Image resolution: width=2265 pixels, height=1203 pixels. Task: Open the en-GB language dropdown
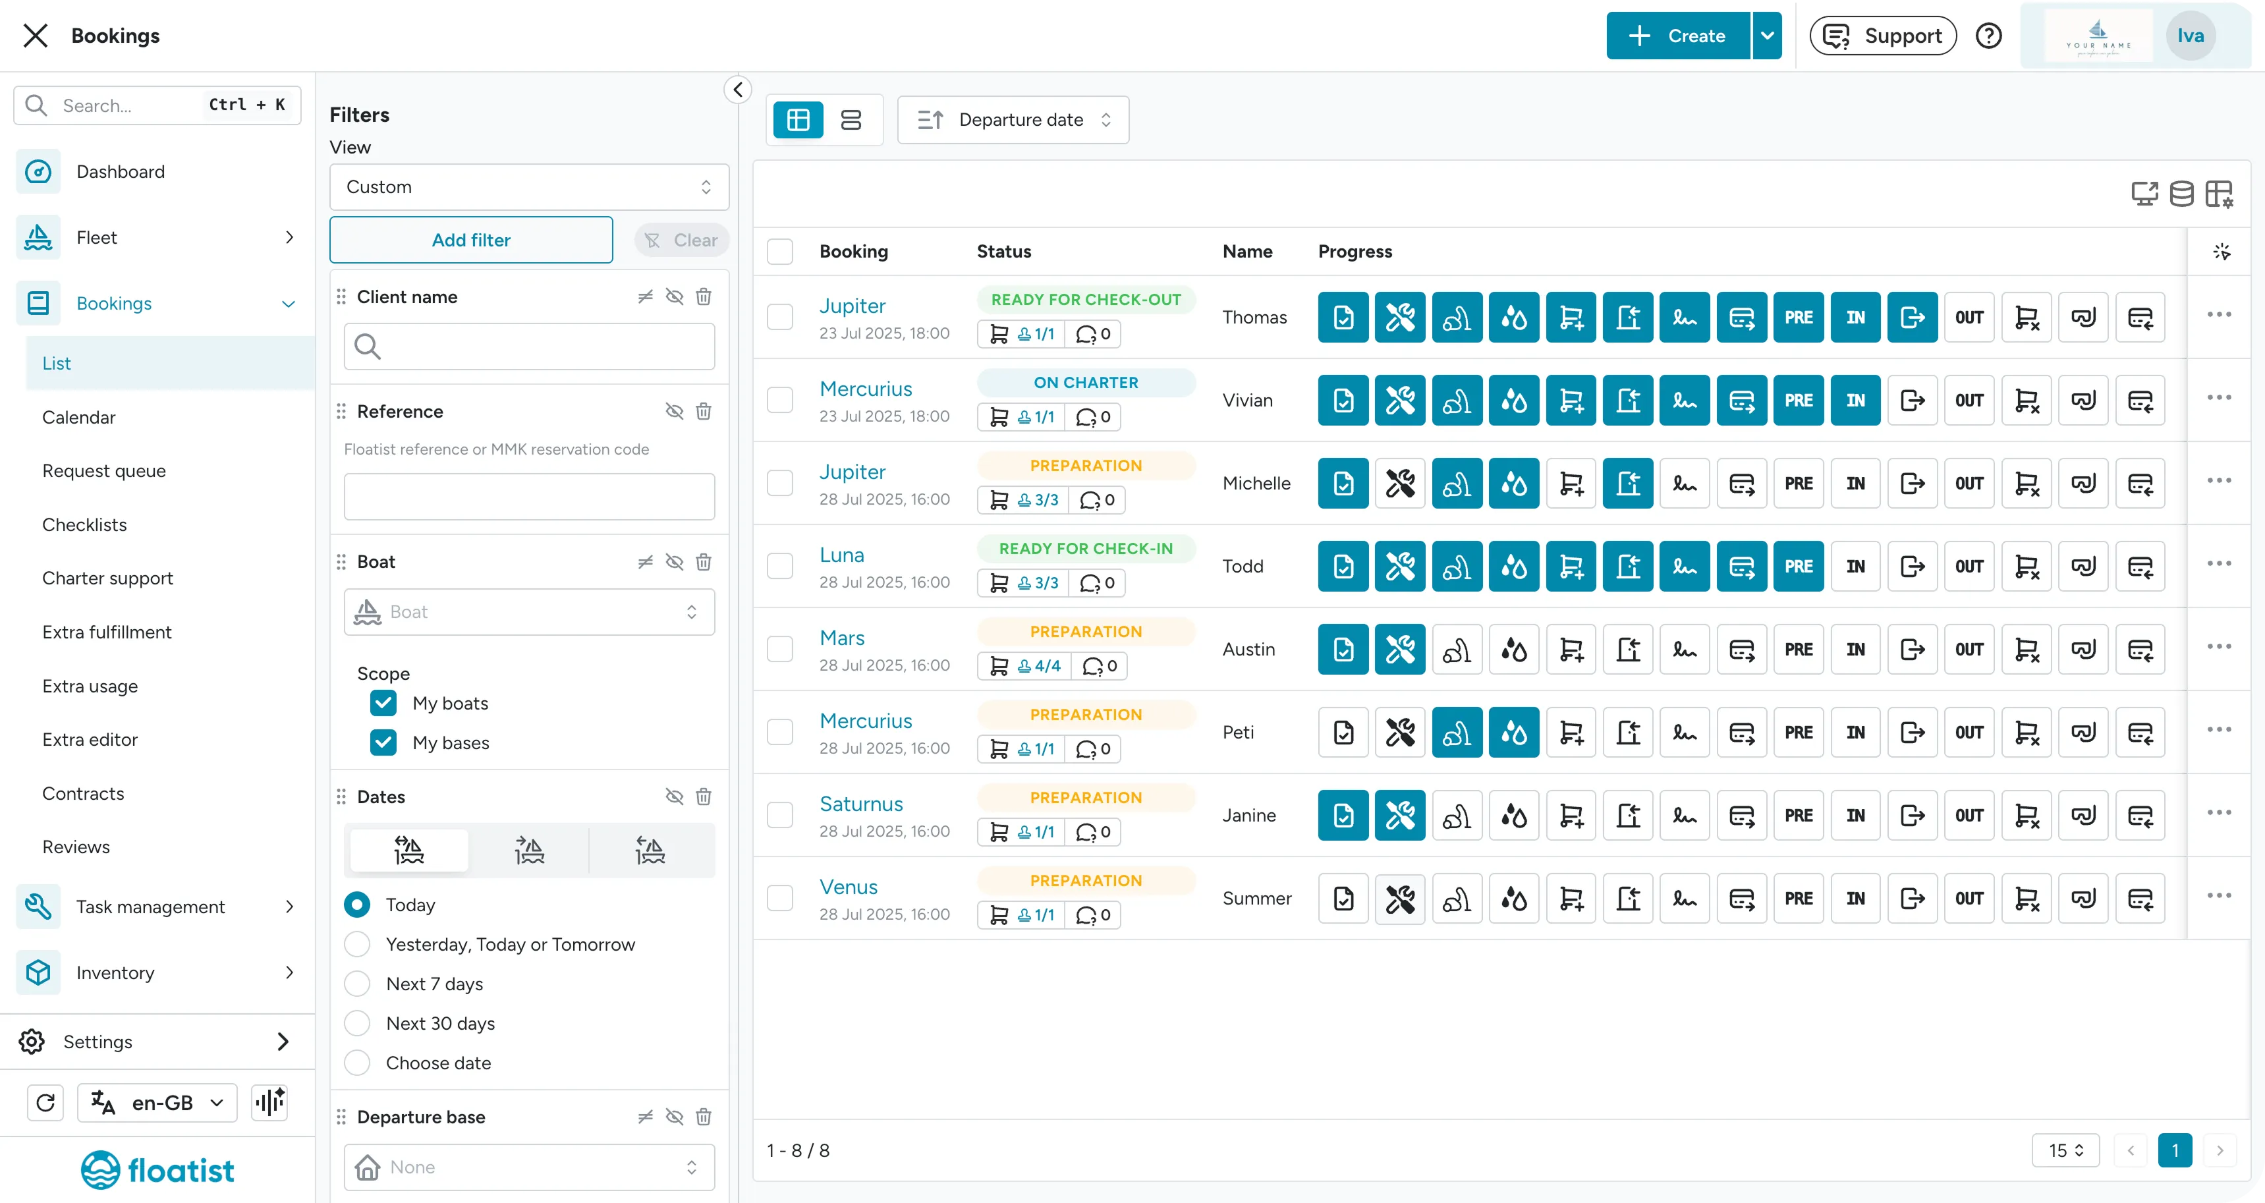[157, 1102]
